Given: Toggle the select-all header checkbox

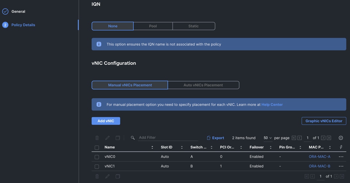Looking at the screenshot, I should [97, 147].
